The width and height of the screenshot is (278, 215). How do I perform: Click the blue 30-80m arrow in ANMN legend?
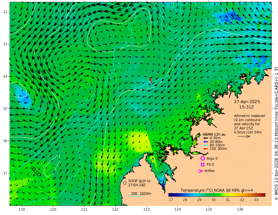205,142
